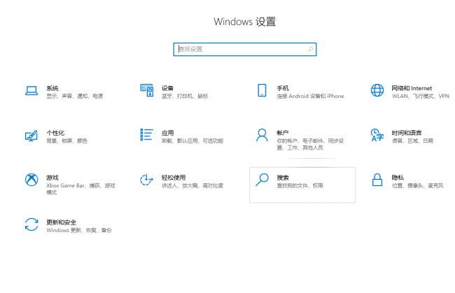Click the 你的帐户、电子邮件、同步设置 description
Viewport: 455px width, 293px height.
(x=310, y=144)
